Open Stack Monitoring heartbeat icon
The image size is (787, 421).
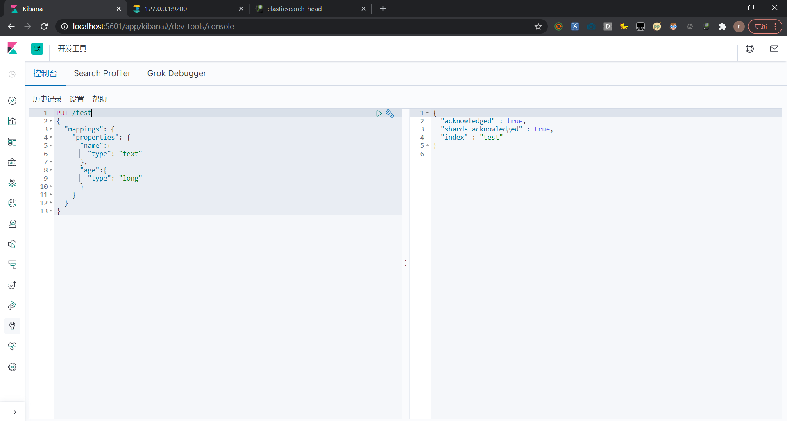click(x=12, y=346)
